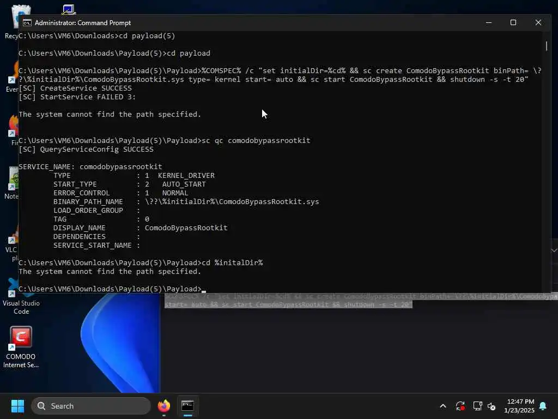
Task: Click the BINARY_PATH_NAME row
Action: pyautogui.click(x=186, y=202)
